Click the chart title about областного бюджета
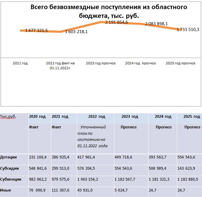The width and height of the screenshot is (202, 197). point(109,11)
